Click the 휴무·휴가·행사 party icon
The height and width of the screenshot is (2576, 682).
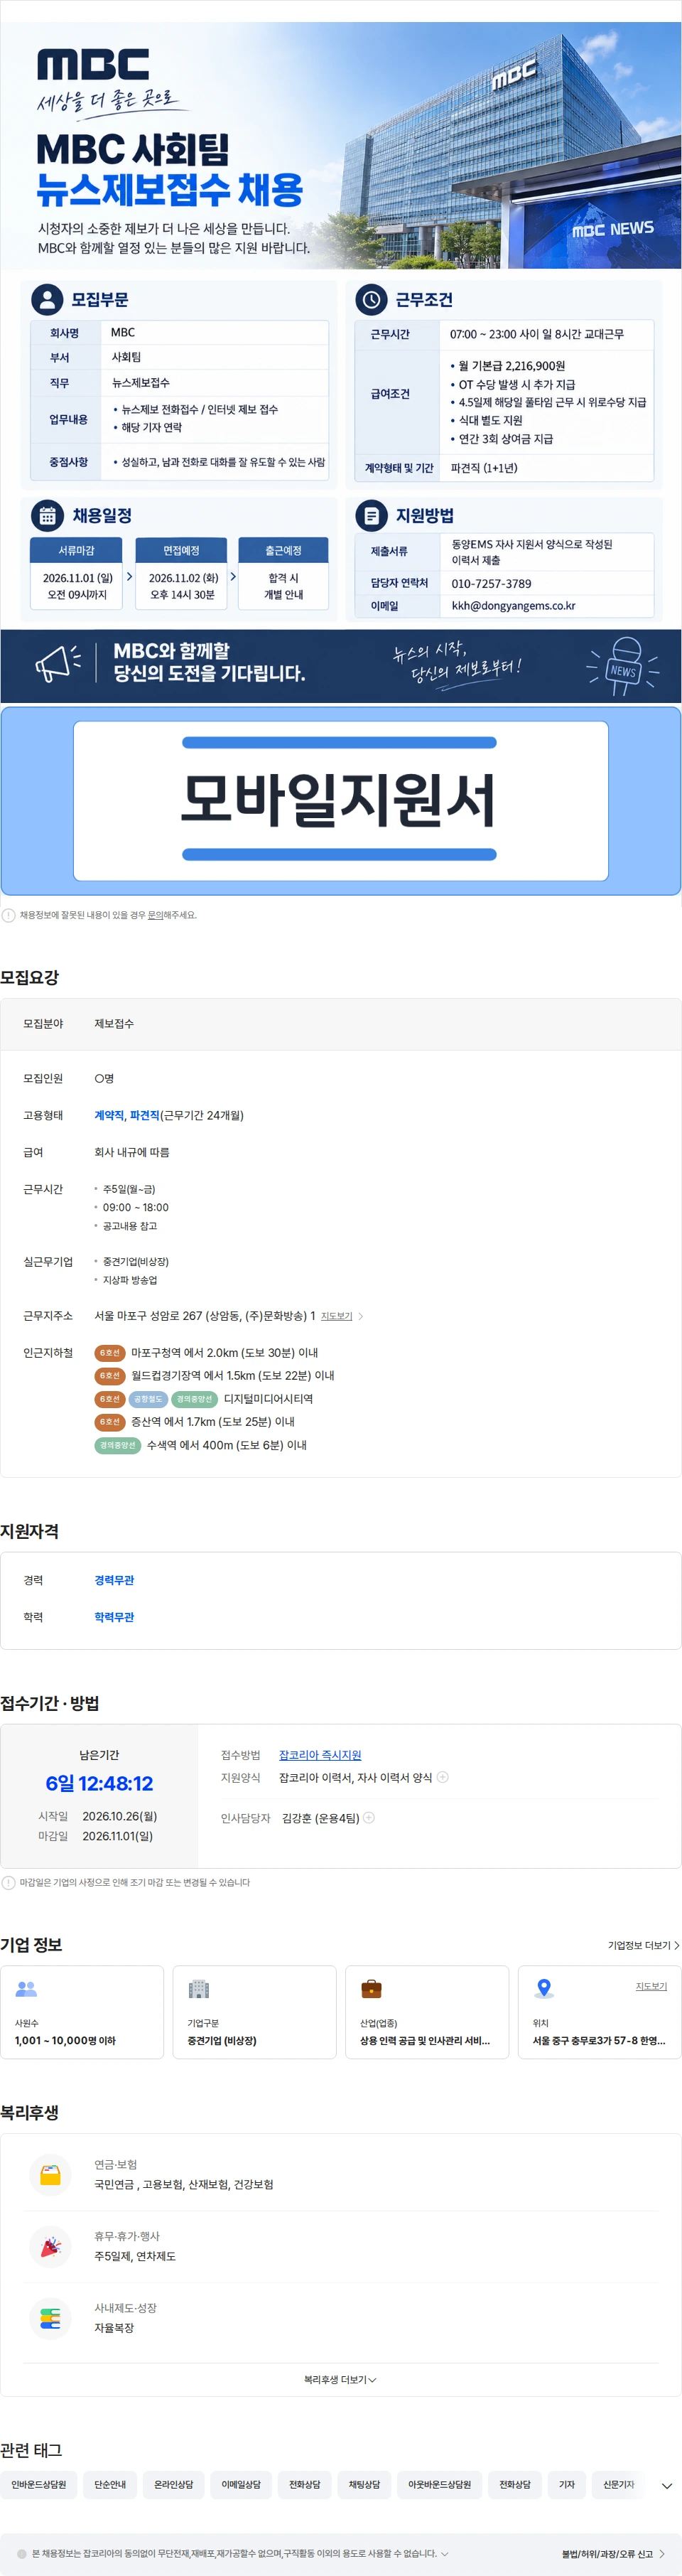point(50,2247)
